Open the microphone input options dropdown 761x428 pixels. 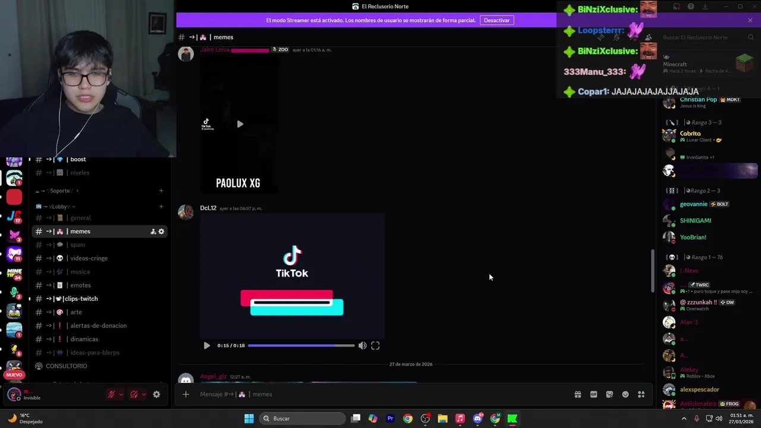click(x=121, y=394)
